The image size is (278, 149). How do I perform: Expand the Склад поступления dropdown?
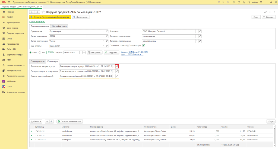[103, 41]
